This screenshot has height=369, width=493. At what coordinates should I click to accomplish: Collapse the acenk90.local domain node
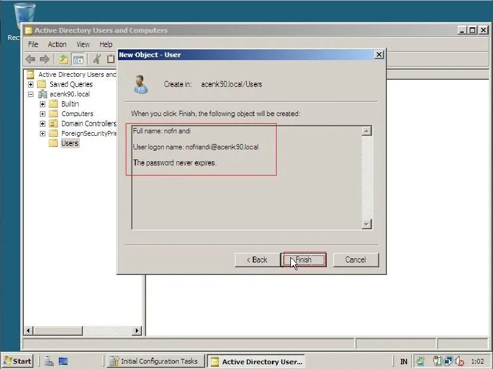point(30,94)
